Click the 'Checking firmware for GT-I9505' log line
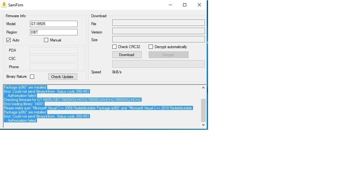The width and height of the screenshot is (349, 196). pyautogui.click(x=72, y=100)
